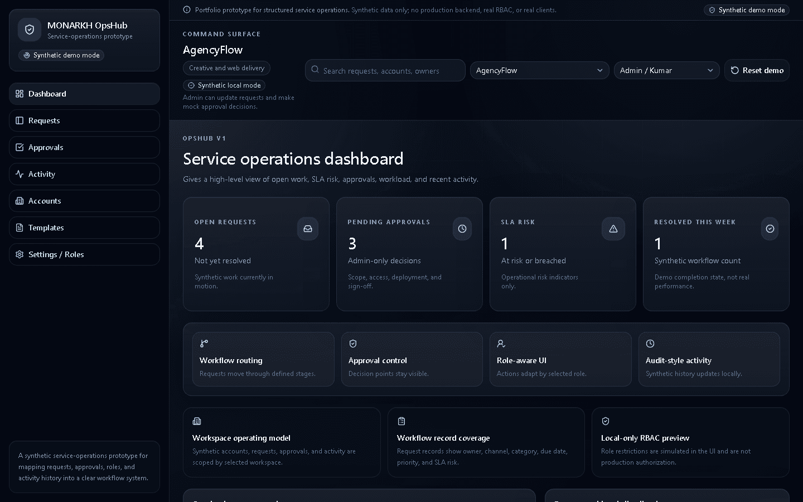803x502 pixels.
Task: Click the Accounts building icon in sidebar
Action: (20, 201)
